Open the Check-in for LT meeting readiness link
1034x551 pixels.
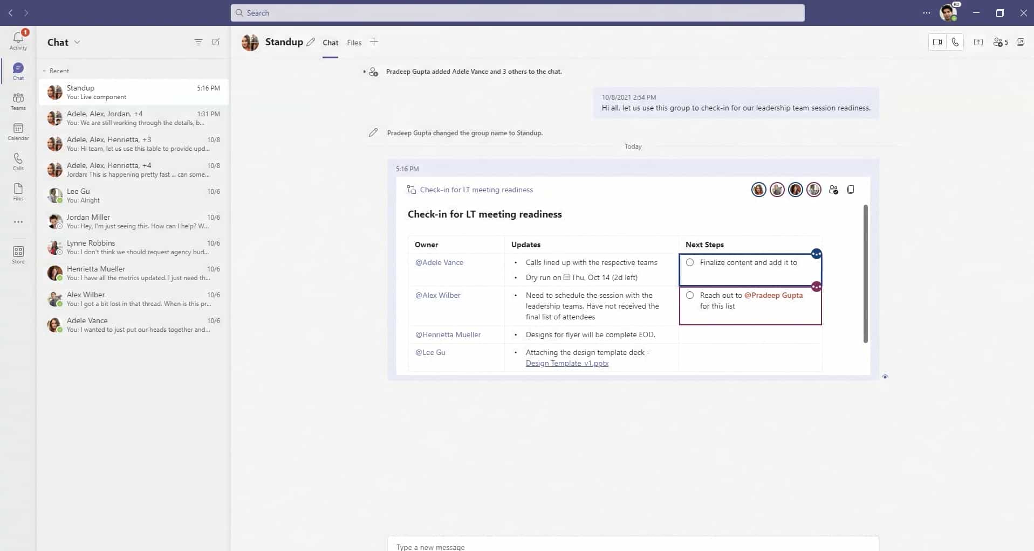point(476,190)
